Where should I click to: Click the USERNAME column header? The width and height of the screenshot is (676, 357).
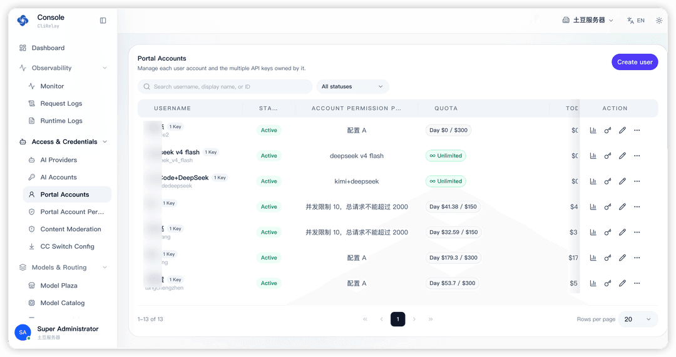[x=173, y=108]
